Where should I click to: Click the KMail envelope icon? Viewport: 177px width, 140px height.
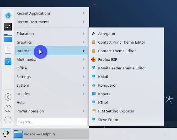click(93, 76)
